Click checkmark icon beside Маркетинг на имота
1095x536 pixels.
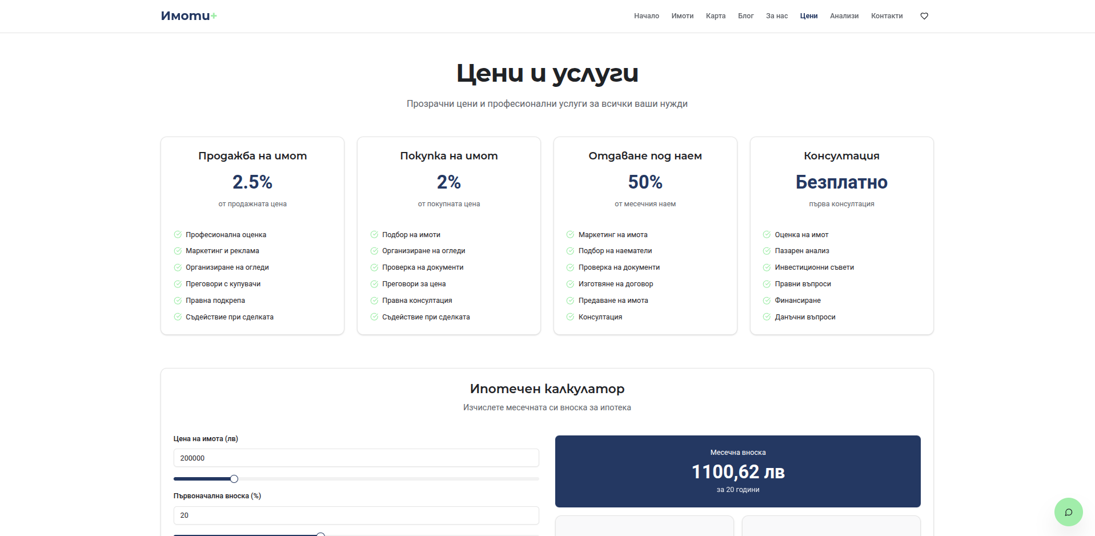[570, 234]
